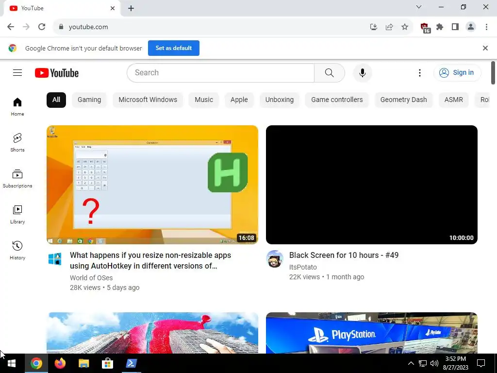Share this page icon in address bar
Viewport: 497px width, 373px height.
[x=389, y=27]
